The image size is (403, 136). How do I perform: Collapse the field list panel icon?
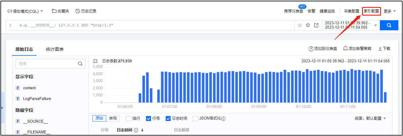point(95,61)
